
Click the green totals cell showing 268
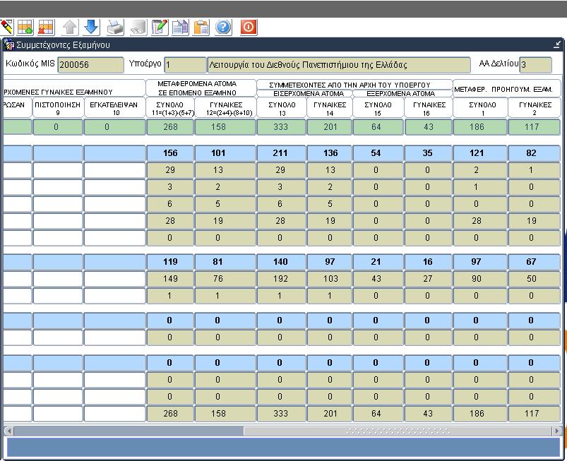tap(170, 127)
